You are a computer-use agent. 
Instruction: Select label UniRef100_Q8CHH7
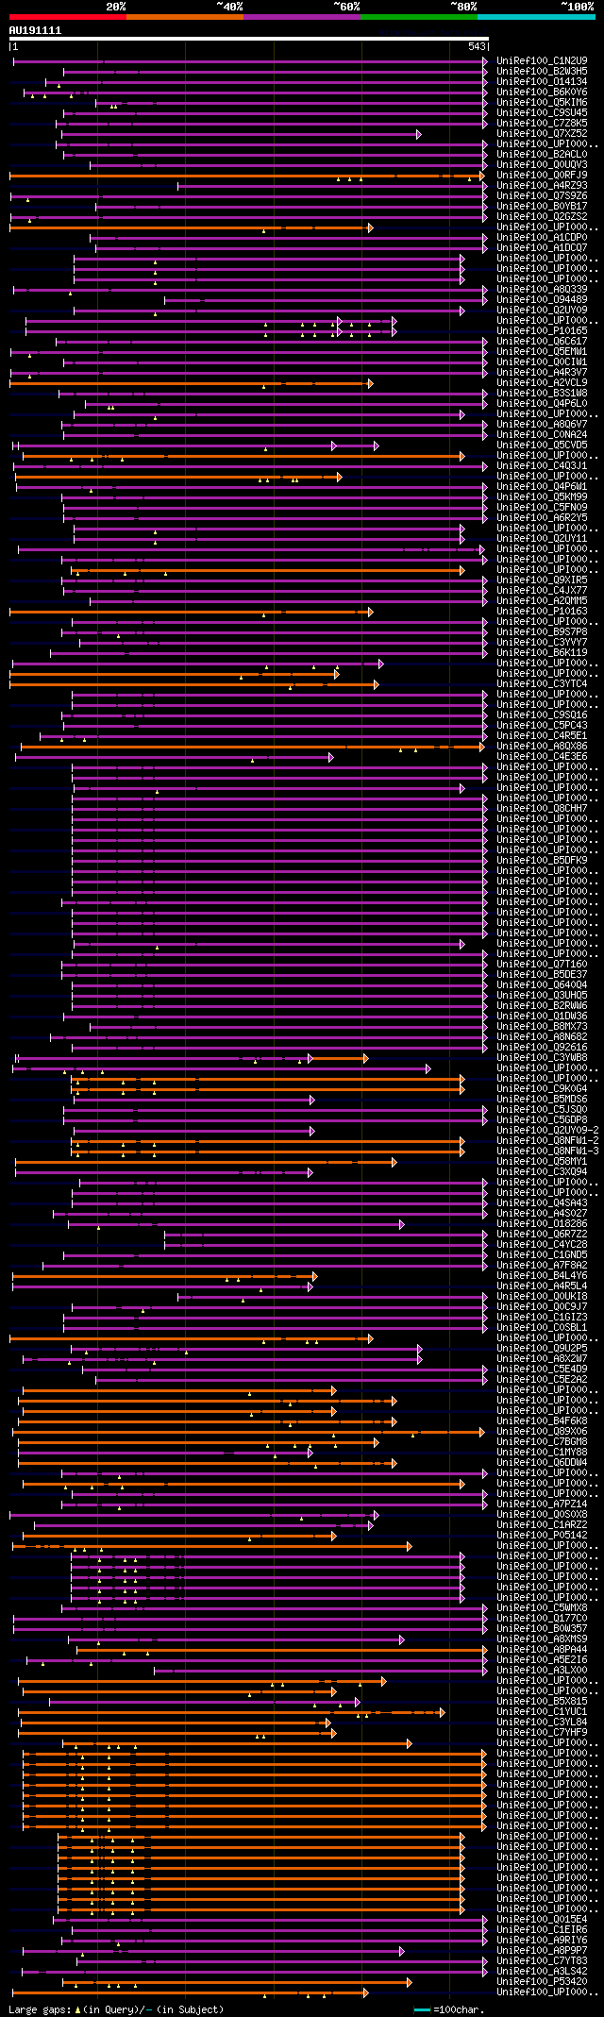[x=542, y=808]
